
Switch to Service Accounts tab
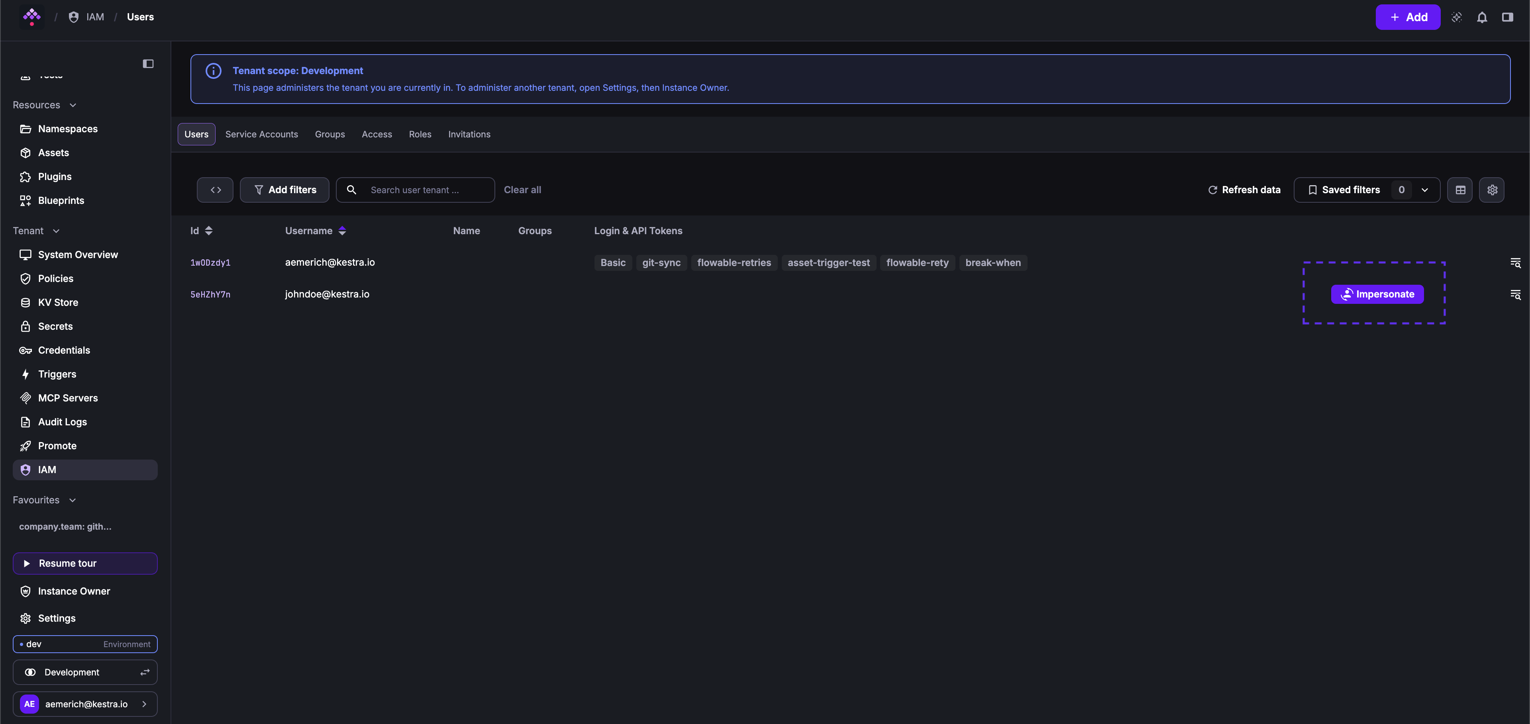click(261, 134)
